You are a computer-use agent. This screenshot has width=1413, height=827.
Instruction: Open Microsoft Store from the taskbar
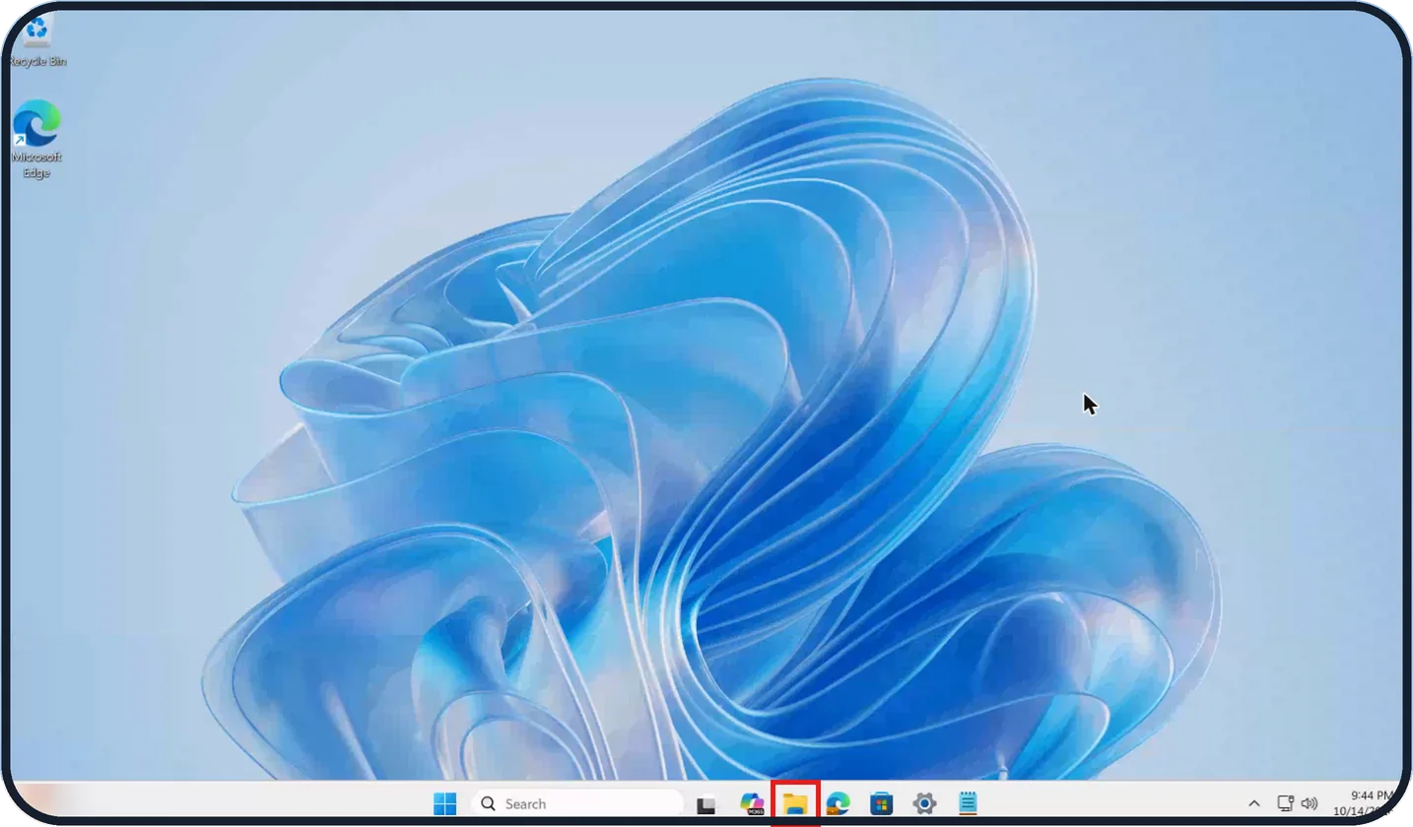(x=881, y=804)
